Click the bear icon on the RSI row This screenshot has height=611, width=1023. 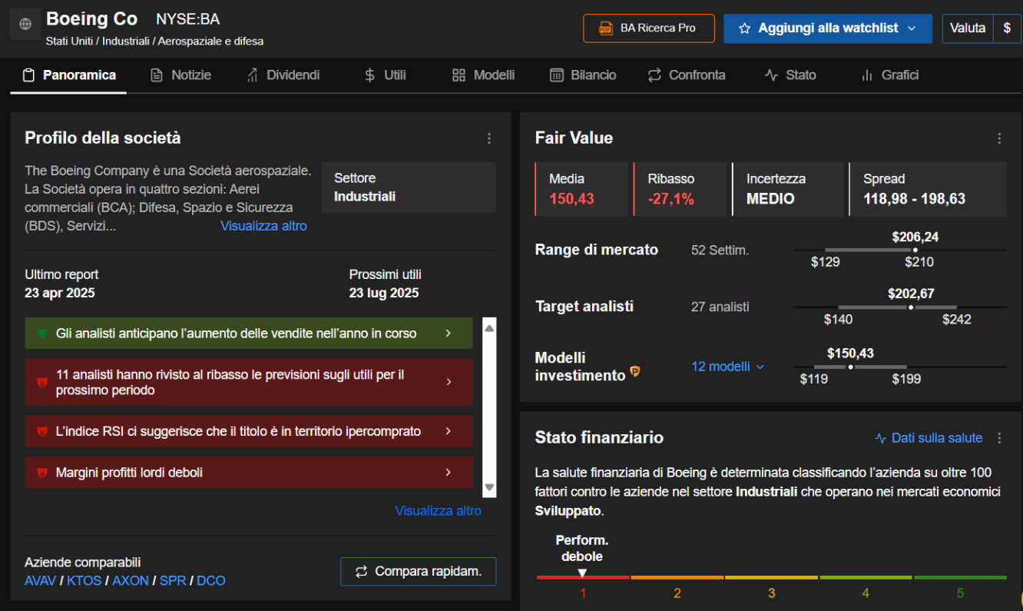click(x=41, y=432)
